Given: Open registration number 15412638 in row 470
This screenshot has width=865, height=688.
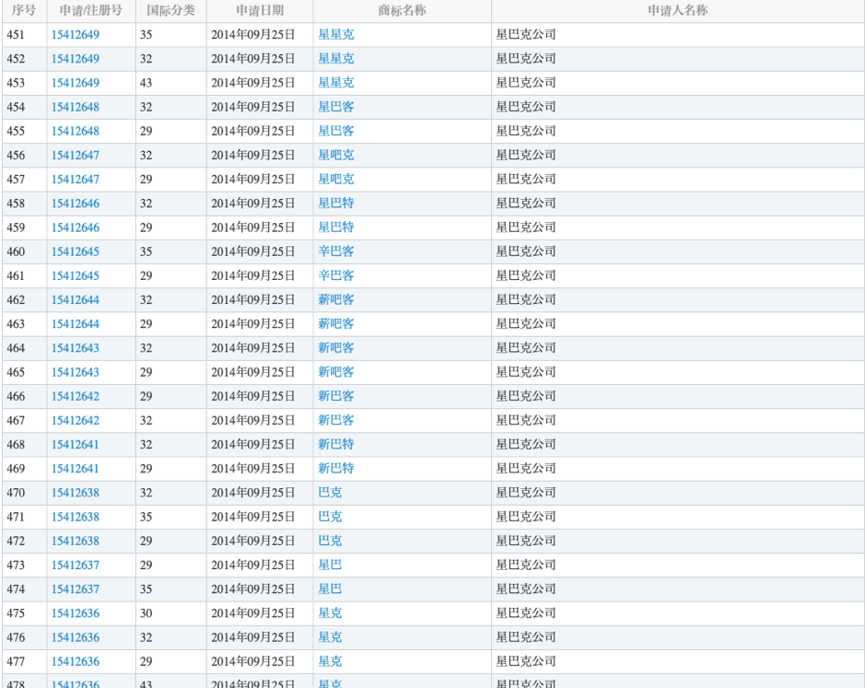Looking at the screenshot, I should pyautogui.click(x=75, y=493).
